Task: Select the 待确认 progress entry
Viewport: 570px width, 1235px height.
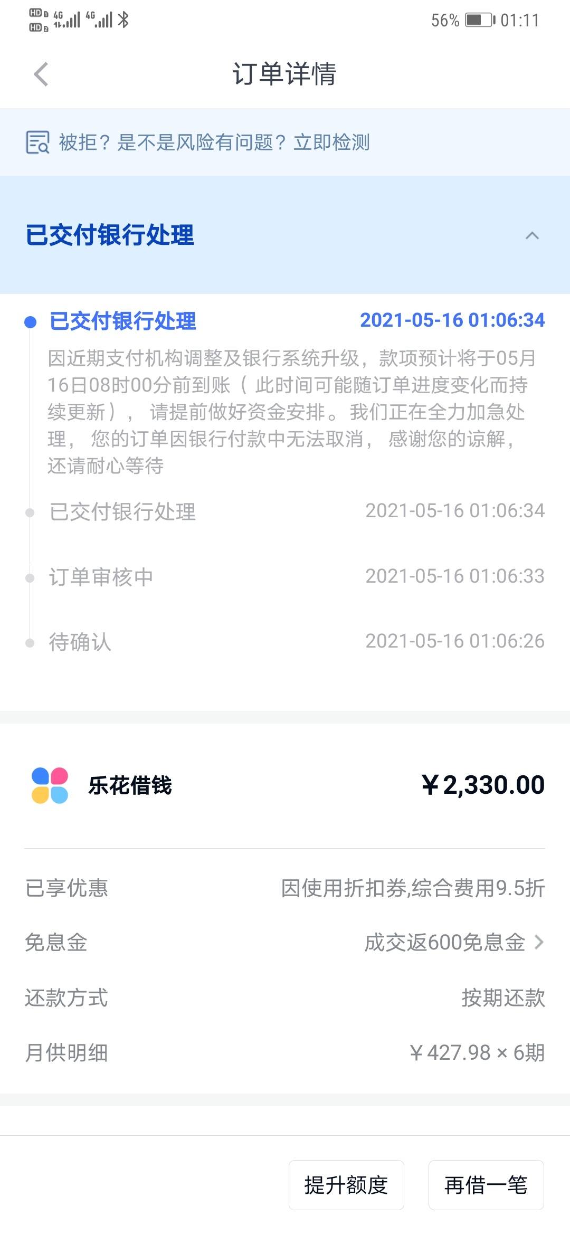Action: tap(285, 642)
